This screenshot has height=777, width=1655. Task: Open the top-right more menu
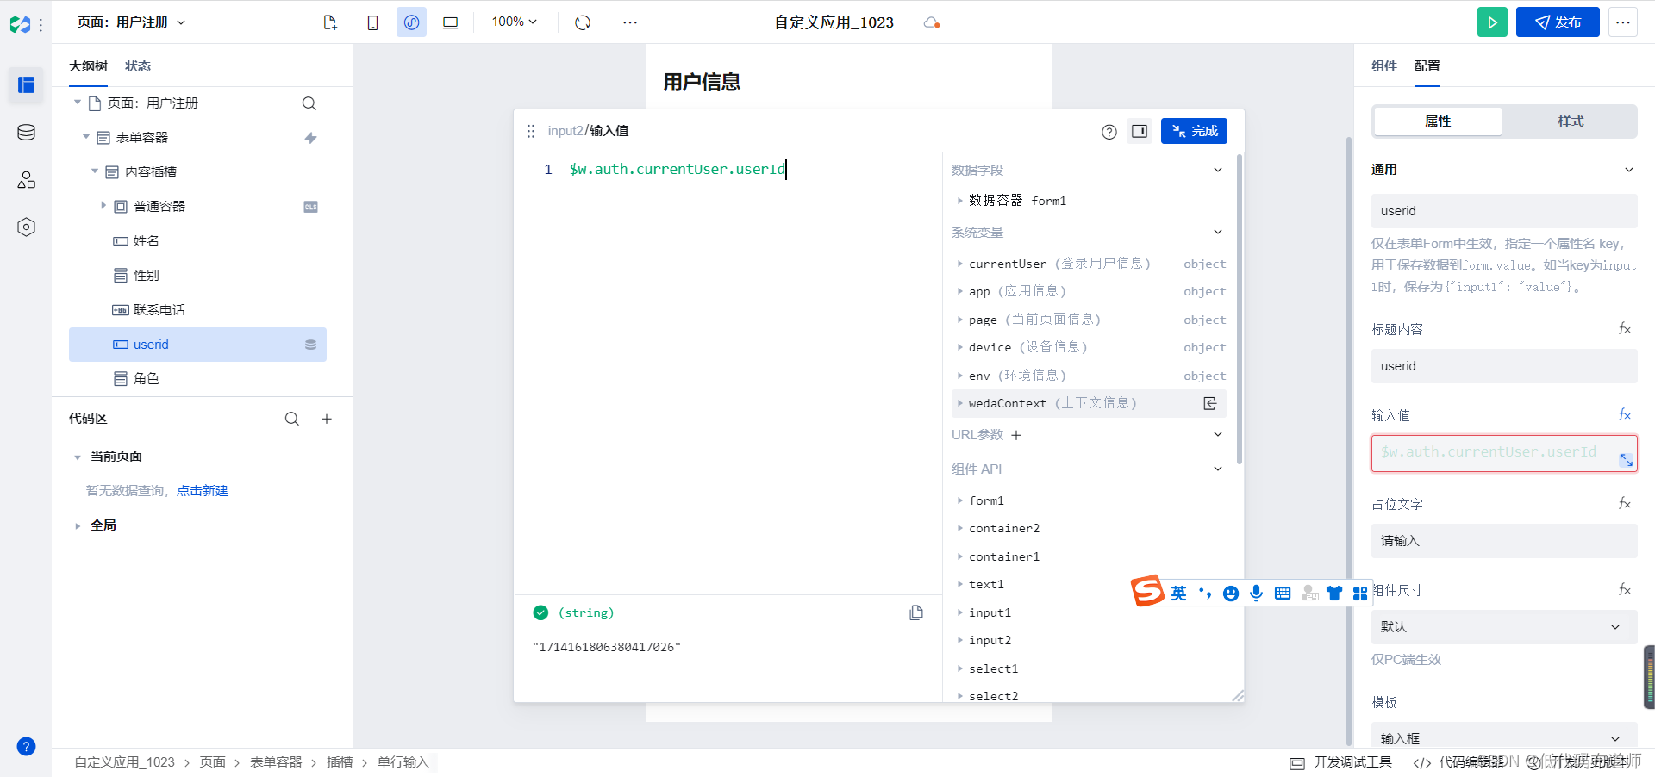(1623, 22)
